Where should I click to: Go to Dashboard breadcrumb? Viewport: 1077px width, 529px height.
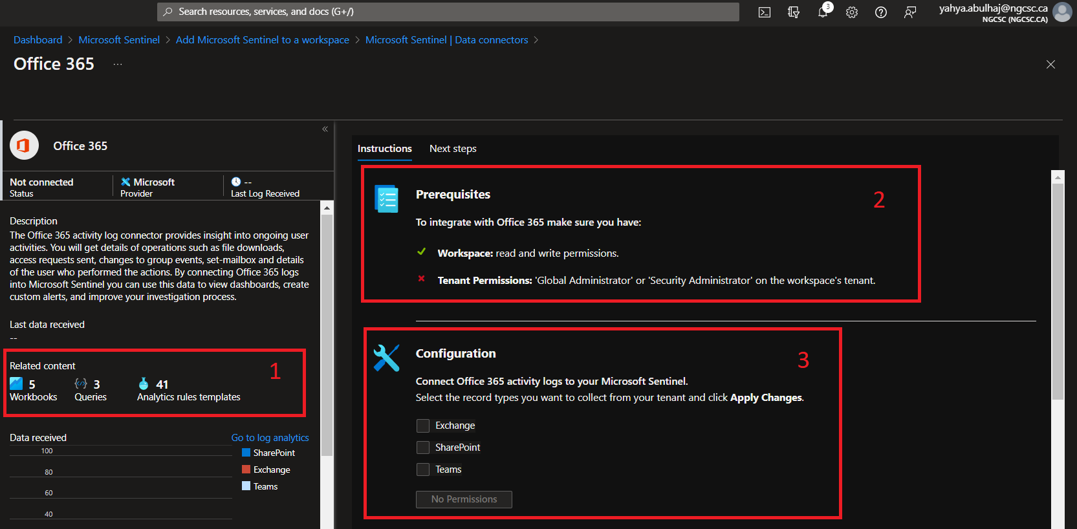point(38,40)
